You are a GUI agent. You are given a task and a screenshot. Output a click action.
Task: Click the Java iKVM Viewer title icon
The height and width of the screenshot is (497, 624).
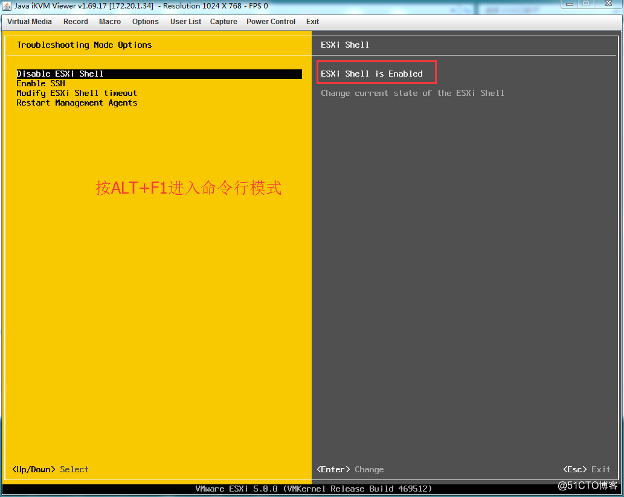tap(7, 6)
